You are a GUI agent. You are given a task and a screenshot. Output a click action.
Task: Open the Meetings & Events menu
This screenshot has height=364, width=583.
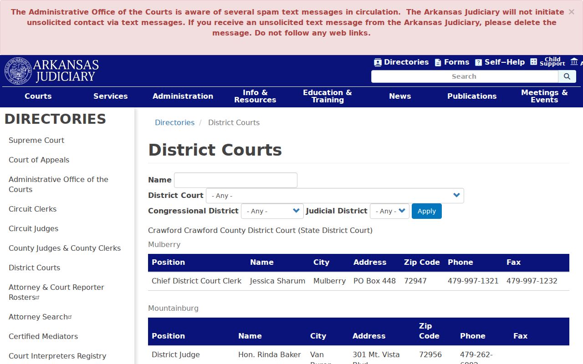(x=544, y=96)
